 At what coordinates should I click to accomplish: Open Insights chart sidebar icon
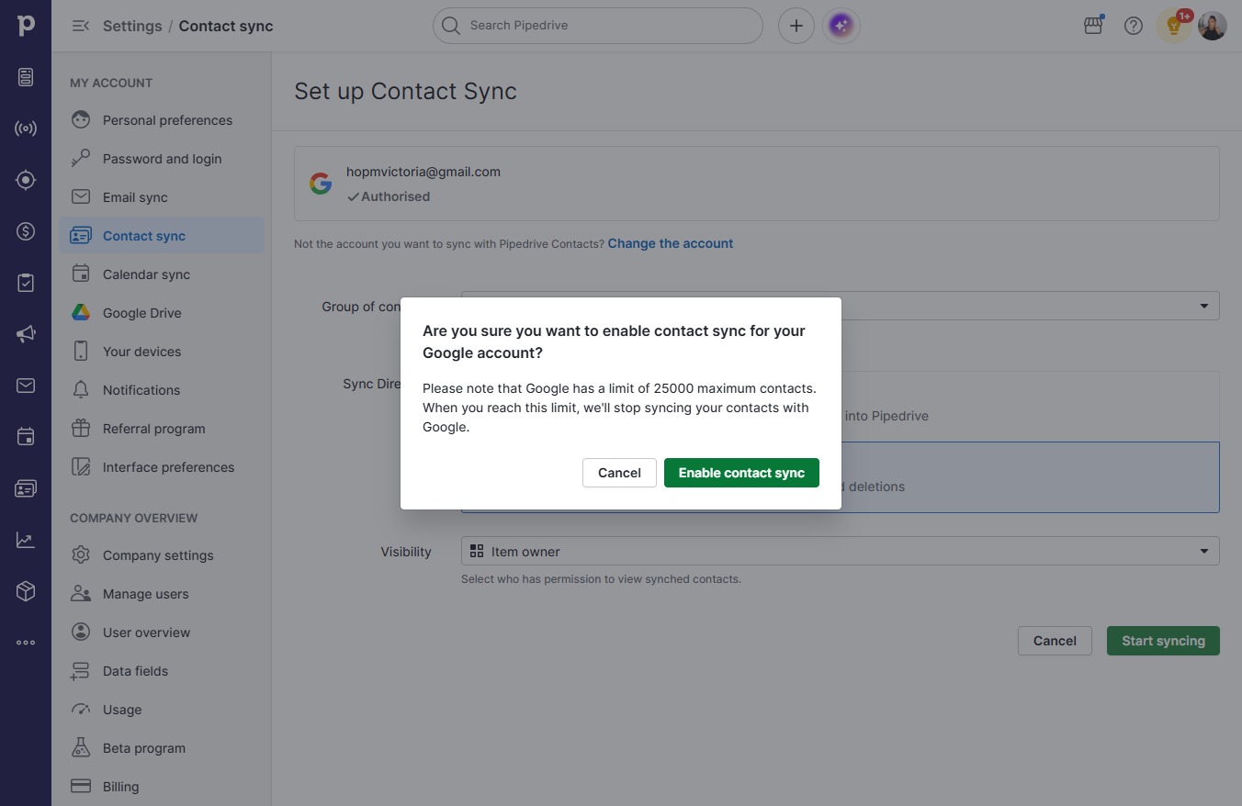tap(26, 540)
